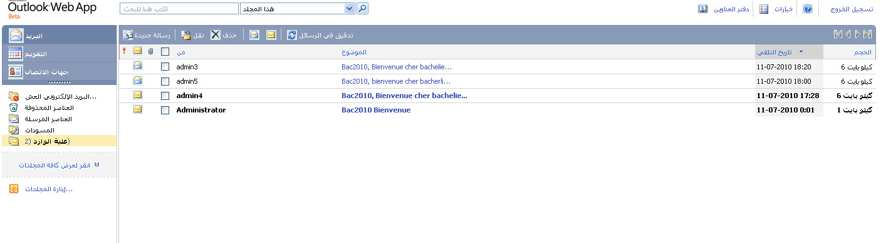This screenshot has height=243, width=881.
Task: Click the Drafts folder icon
Action: (14, 130)
